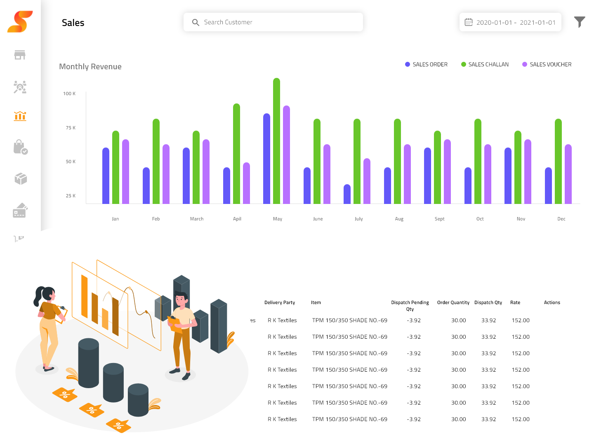The height and width of the screenshot is (445, 594).
Task: Open sorting options on the Rate column
Action: click(x=515, y=302)
